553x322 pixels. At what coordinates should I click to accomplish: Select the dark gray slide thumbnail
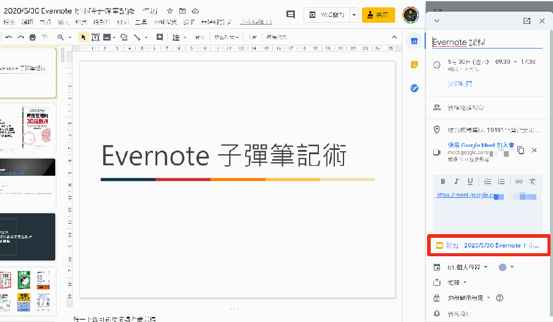click(28, 237)
